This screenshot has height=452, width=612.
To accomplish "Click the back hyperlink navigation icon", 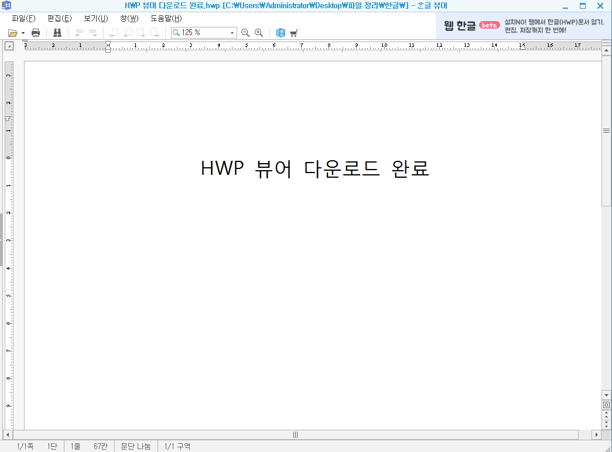I will (79, 33).
